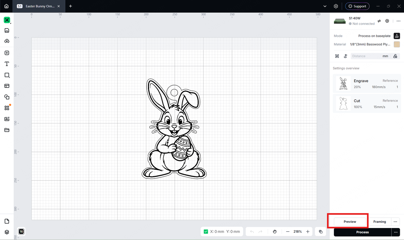
Task: Click the marking position flag icon
Action: pyautogui.click(x=346, y=56)
